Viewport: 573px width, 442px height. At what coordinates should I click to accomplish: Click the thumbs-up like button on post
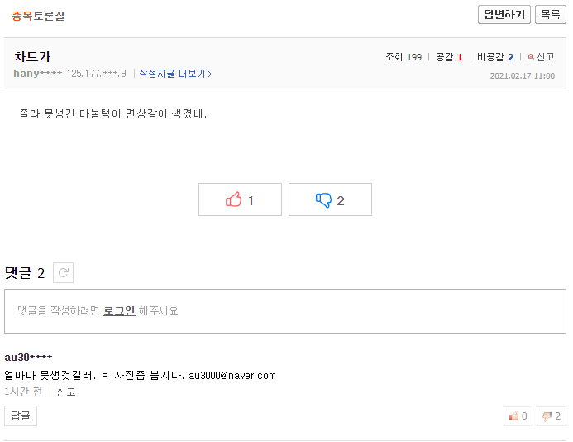click(240, 199)
